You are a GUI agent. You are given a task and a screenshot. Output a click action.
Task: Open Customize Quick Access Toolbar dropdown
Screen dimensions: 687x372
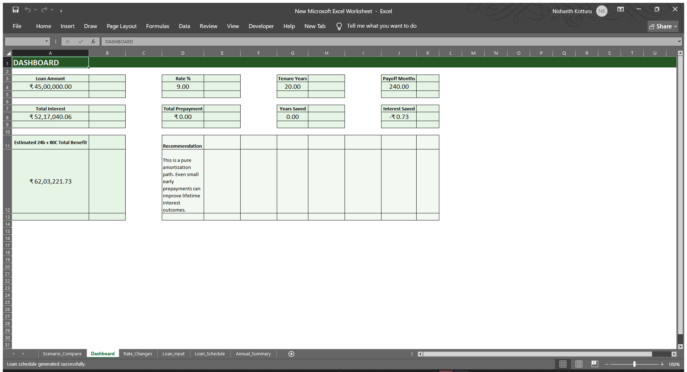61,11
